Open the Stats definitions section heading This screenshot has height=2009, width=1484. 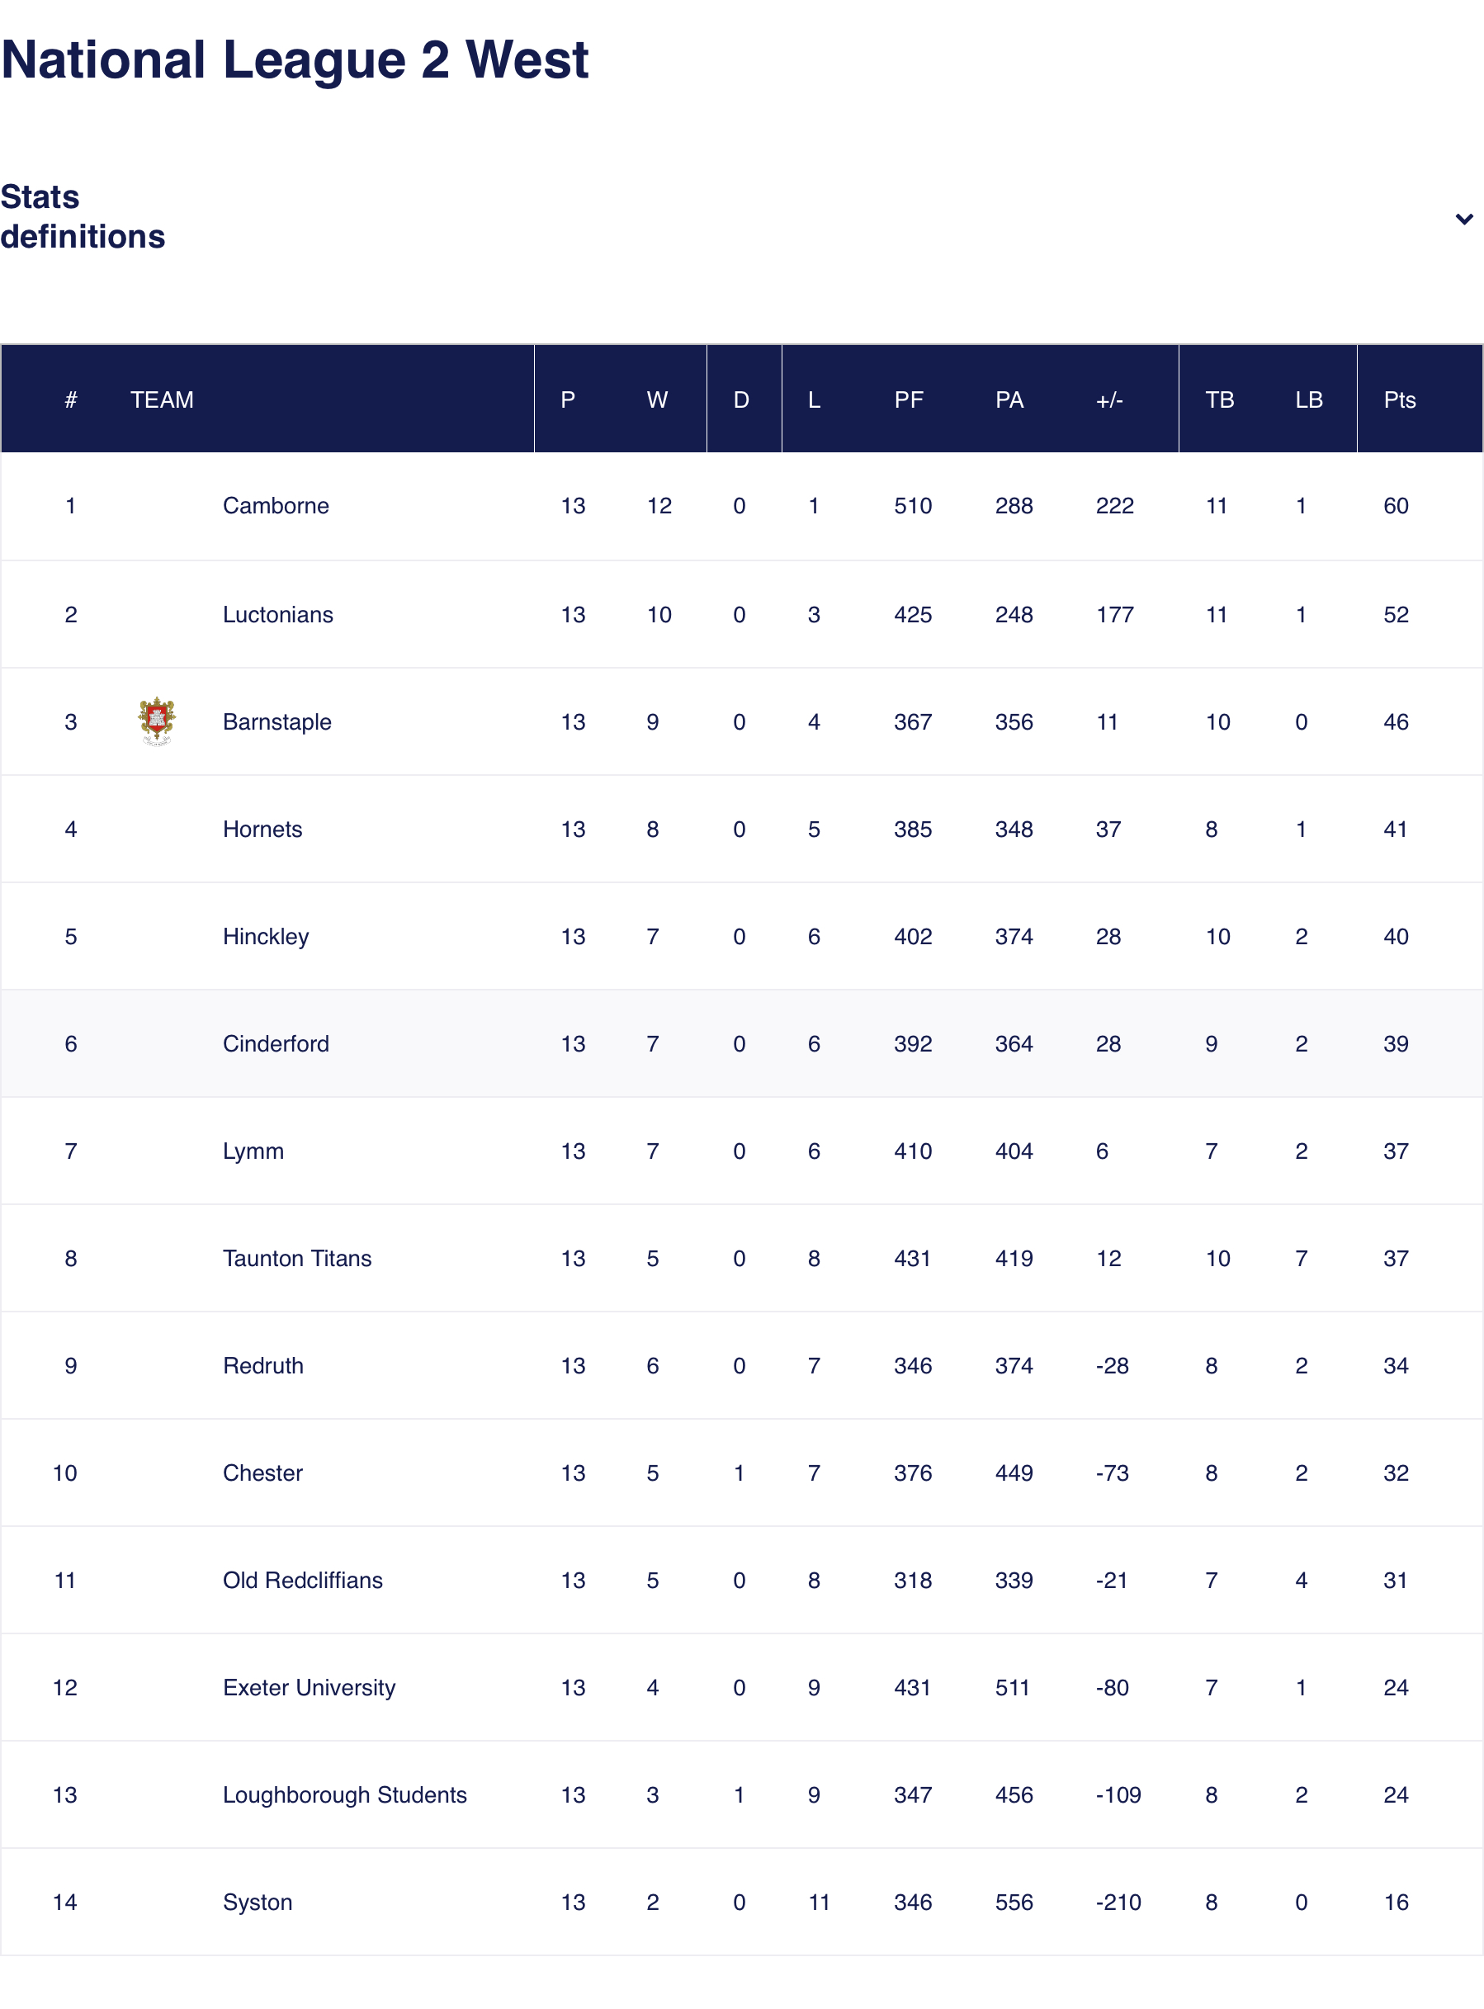coord(83,216)
